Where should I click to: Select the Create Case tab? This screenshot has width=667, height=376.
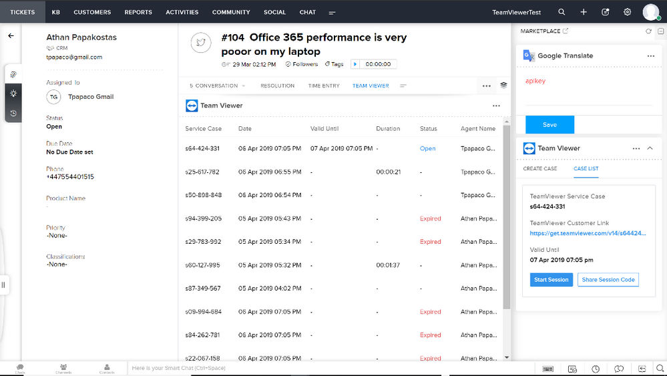coord(540,168)
